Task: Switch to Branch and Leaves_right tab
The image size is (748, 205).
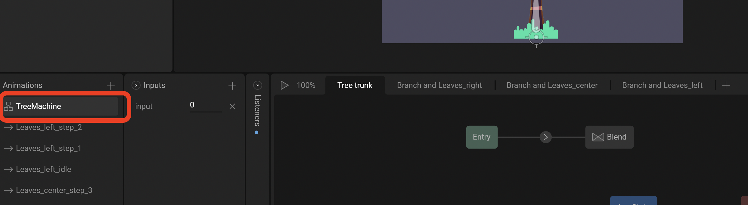Action: pos(439,86)
